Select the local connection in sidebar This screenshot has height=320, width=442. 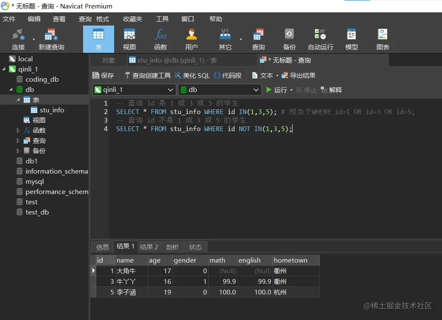point(26,59)
